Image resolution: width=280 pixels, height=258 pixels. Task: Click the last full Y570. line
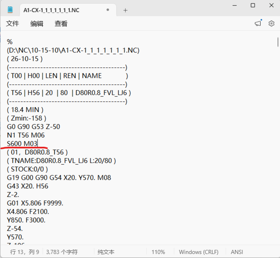[15, 237]
